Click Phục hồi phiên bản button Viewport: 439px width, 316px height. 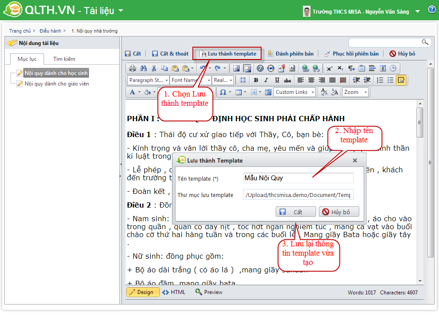(352, 53)
